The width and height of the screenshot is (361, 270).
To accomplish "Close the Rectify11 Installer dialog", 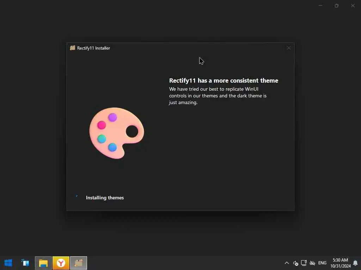I will pos(289,48).
